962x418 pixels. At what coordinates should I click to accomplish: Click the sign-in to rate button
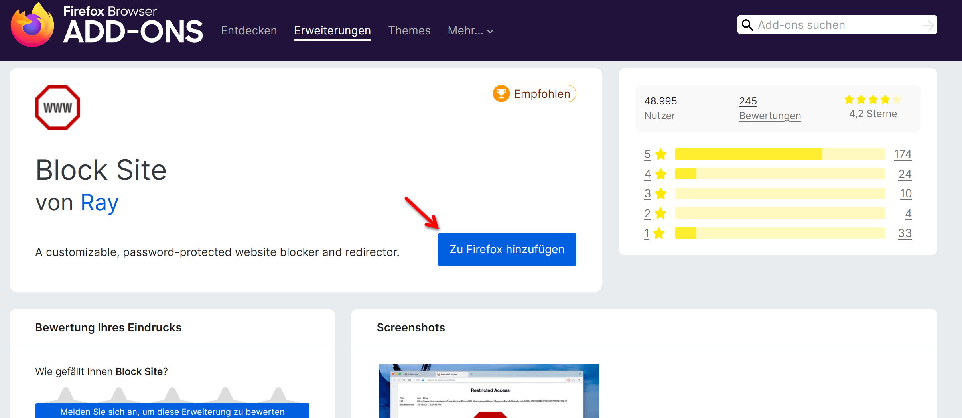coord(172,411)
